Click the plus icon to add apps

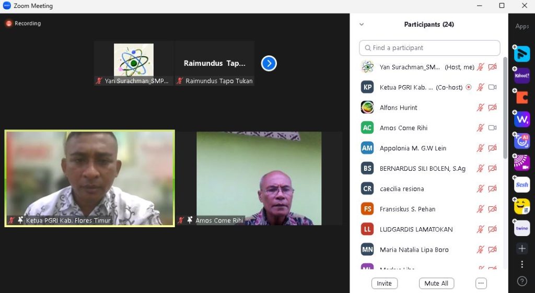[521, 249]
